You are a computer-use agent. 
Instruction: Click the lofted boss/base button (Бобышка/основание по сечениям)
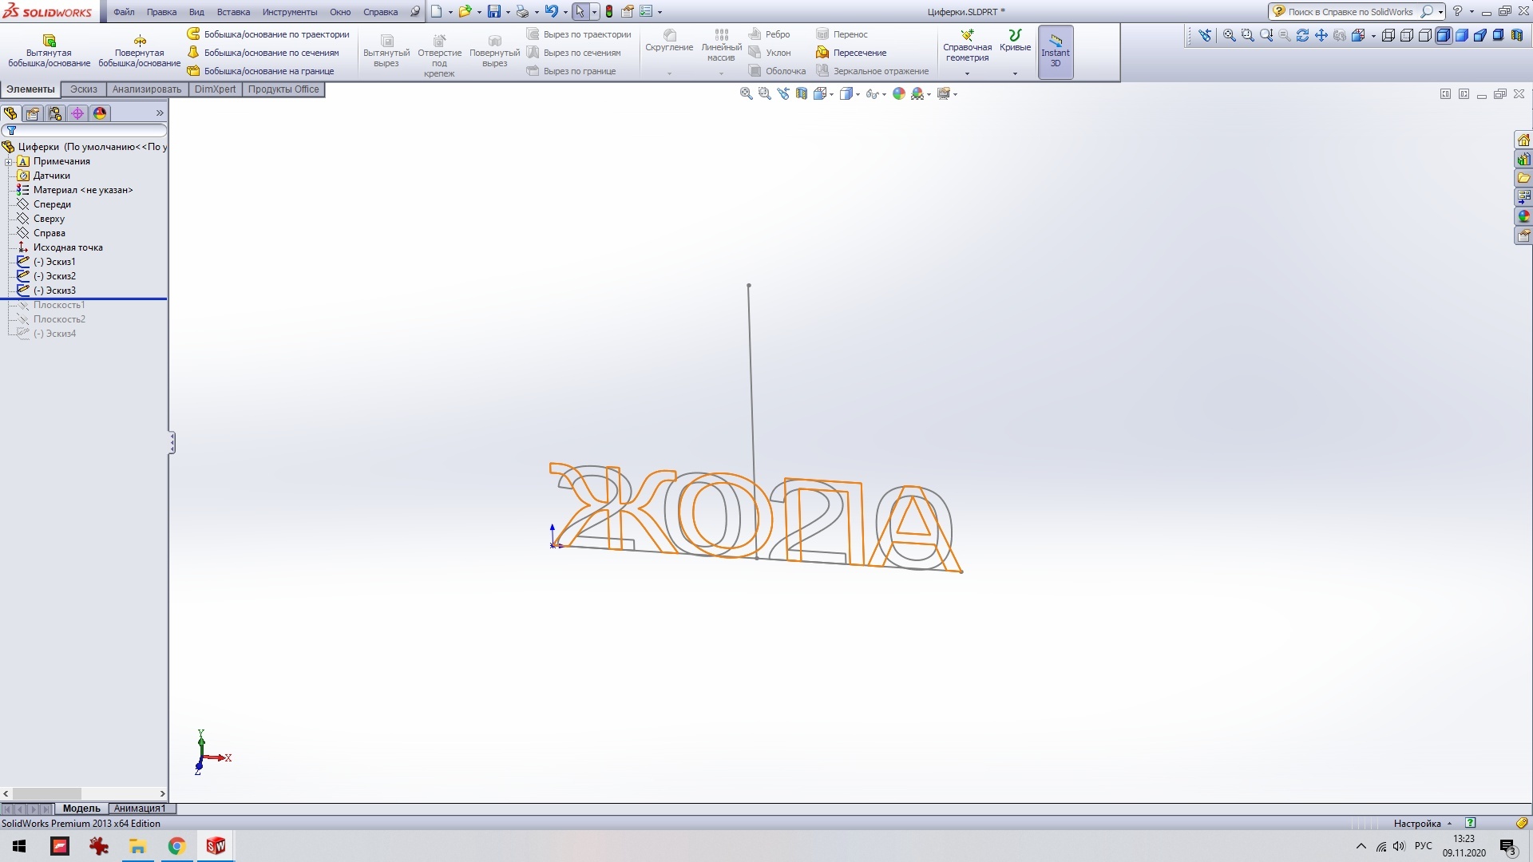click(x=263, y=53)
